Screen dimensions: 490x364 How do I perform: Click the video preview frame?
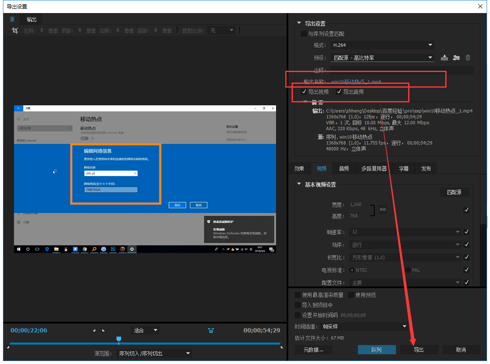[145, 179]
